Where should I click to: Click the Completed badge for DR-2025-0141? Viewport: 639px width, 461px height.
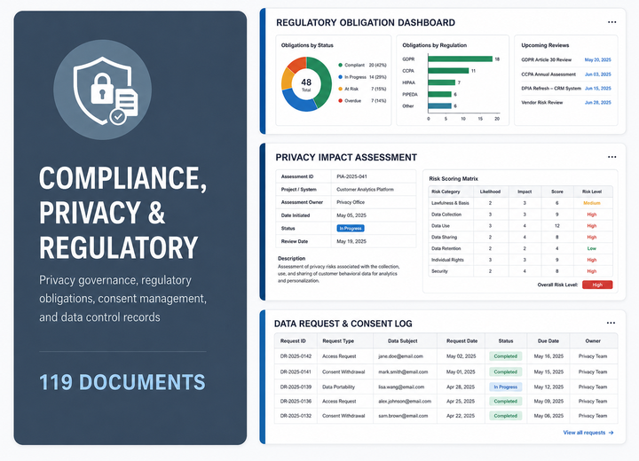coord(505,371)
